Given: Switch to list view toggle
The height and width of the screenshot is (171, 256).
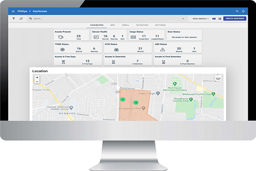Looking at the screenshot, I should (x=219, y=19).
